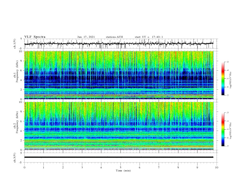Click the "ch.3(V)" waveform axis label
Screen dimensions: 244x188
click(15, 158)
